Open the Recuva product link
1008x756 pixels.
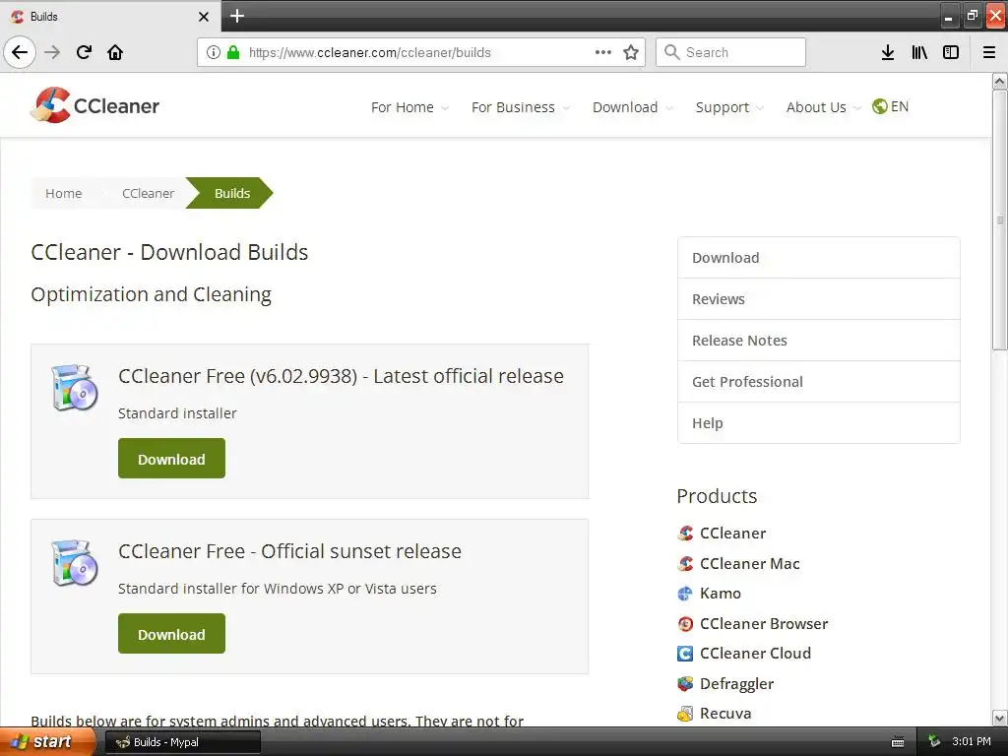click(725, 714)
